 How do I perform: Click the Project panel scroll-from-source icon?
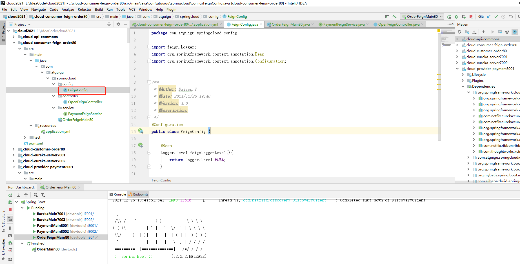[109, 24]
